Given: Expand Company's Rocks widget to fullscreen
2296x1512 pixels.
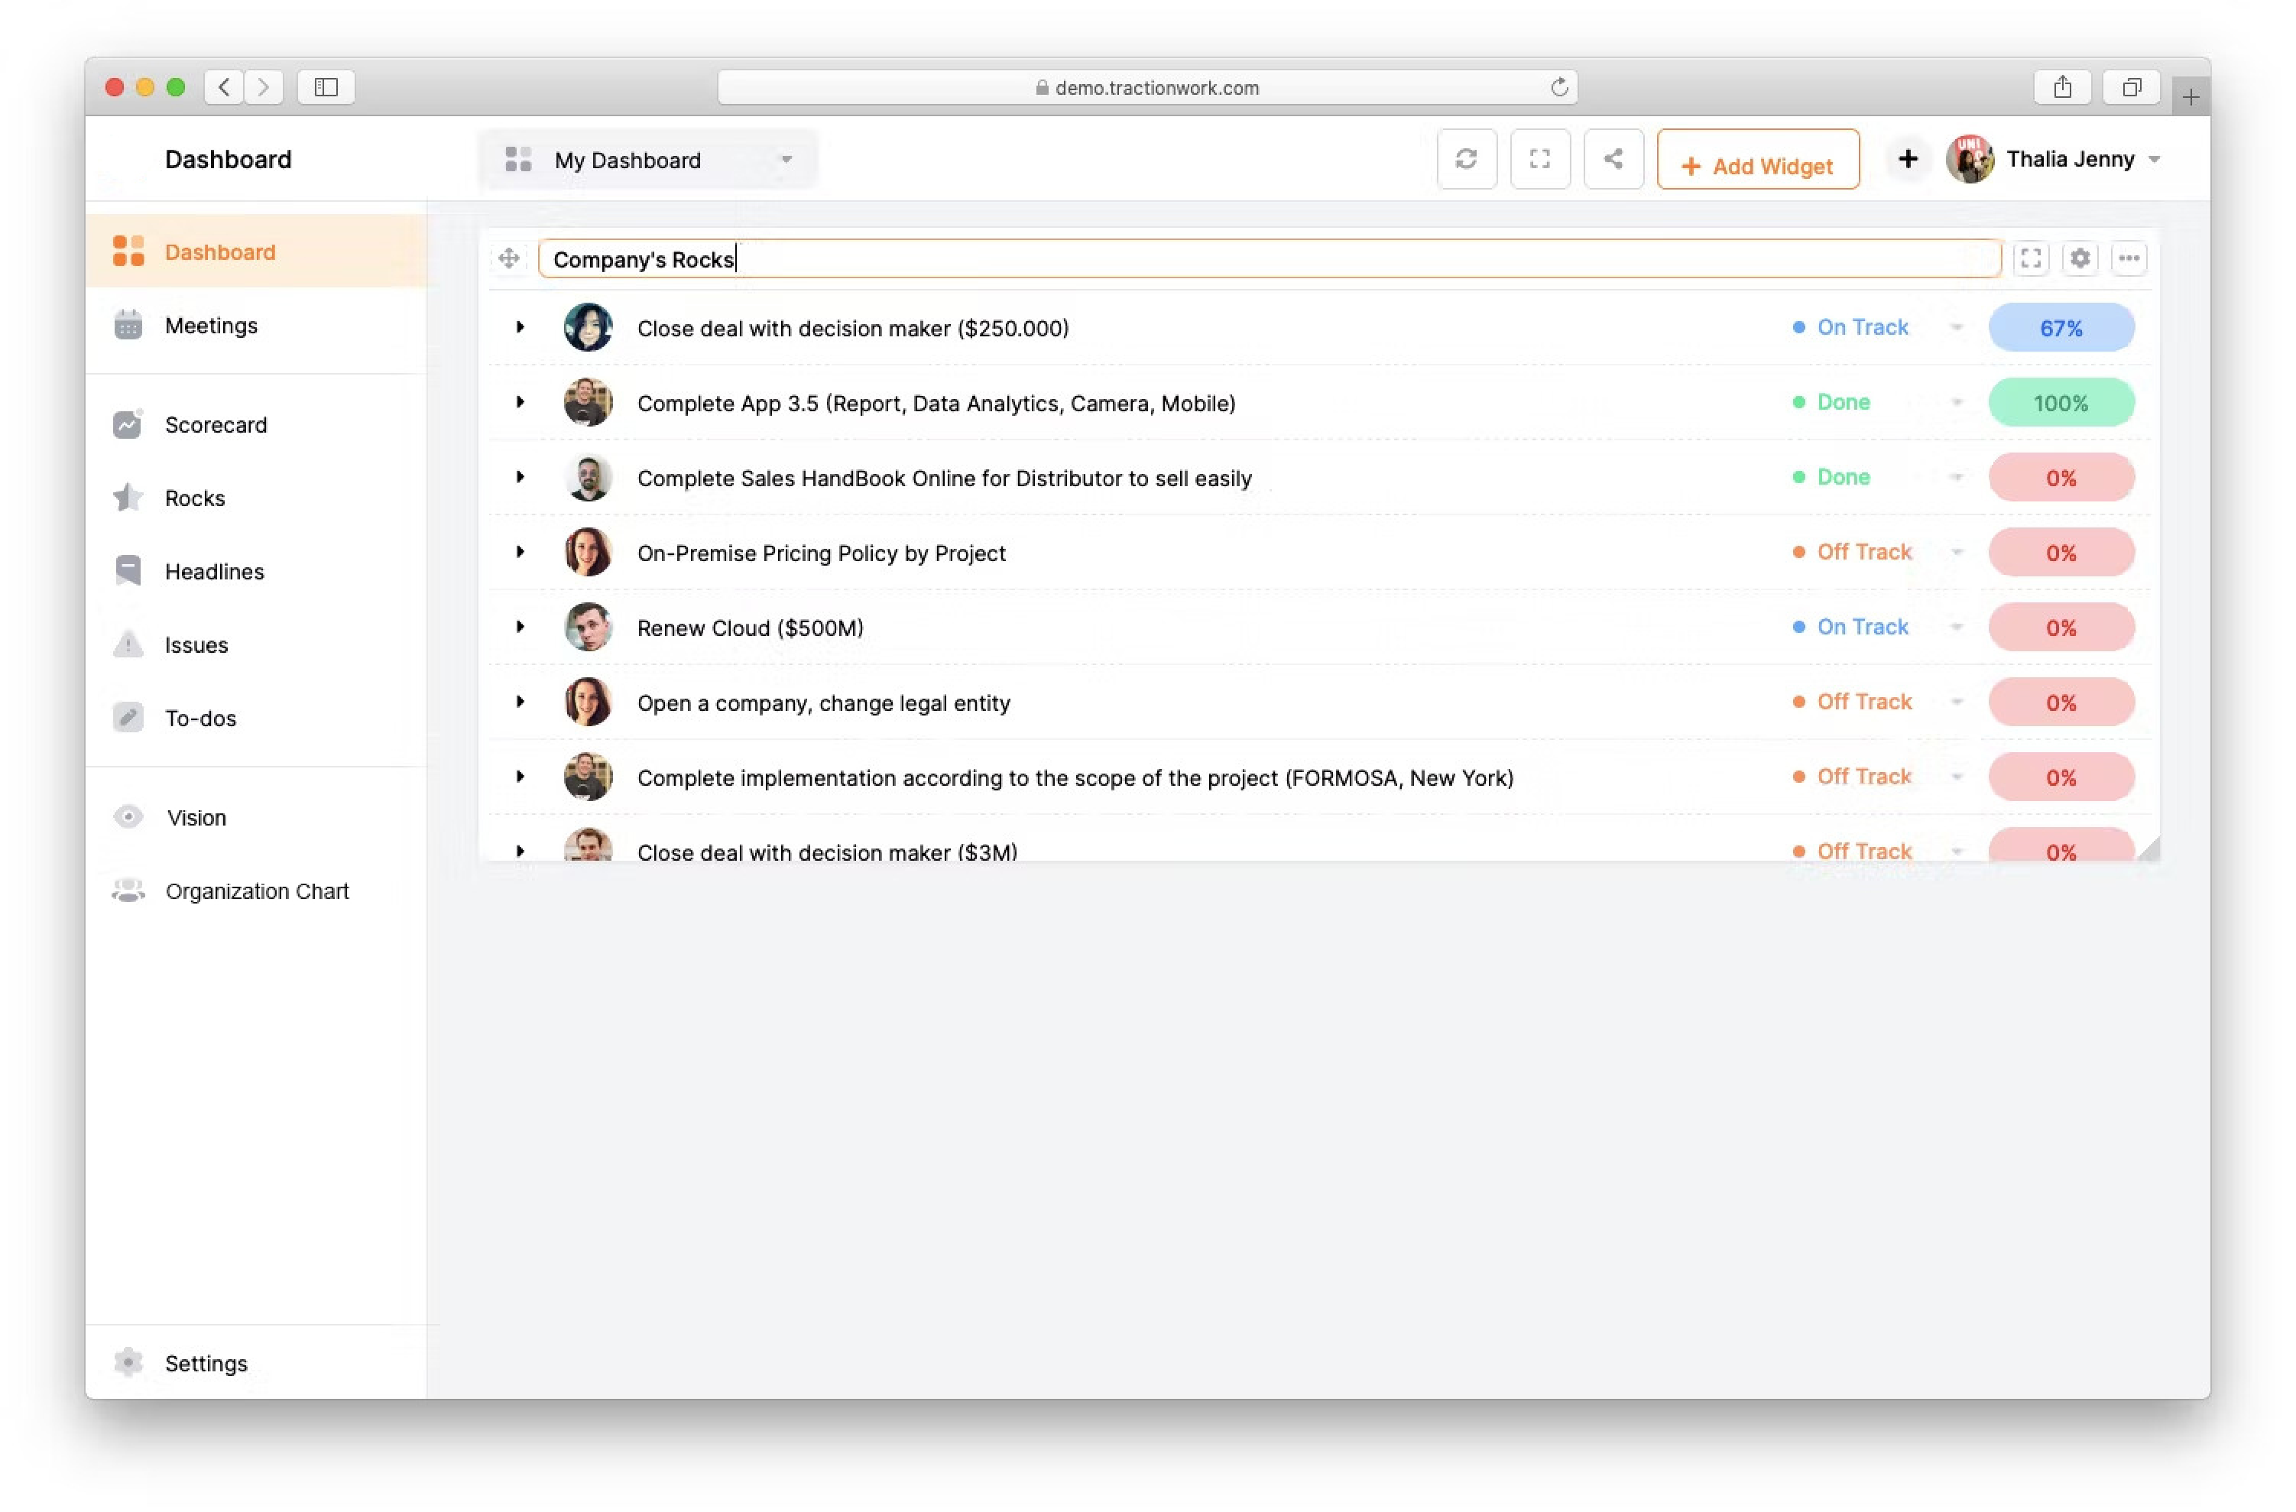Looking at the screenshot, I should (x=2030, y=258).
